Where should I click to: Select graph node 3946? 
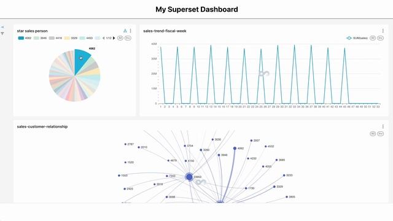[219, 155]
